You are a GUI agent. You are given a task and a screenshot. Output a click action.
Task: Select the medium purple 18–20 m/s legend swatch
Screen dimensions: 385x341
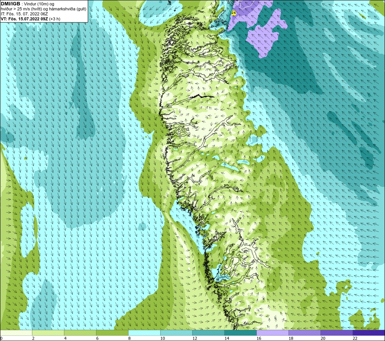tap(305, 333)
